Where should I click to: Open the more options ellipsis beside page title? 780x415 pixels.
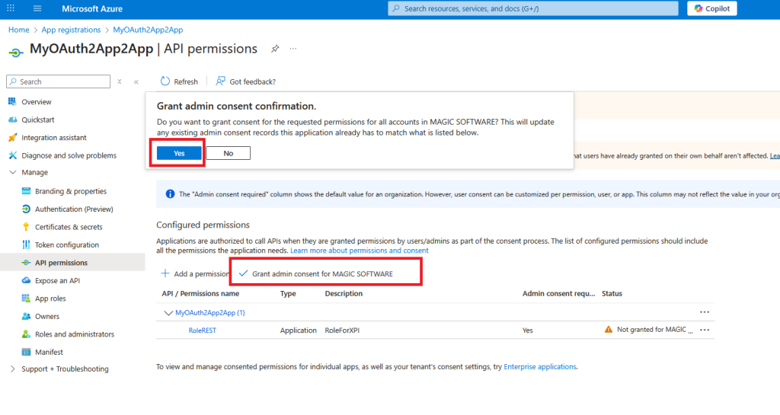pos(293,49)
